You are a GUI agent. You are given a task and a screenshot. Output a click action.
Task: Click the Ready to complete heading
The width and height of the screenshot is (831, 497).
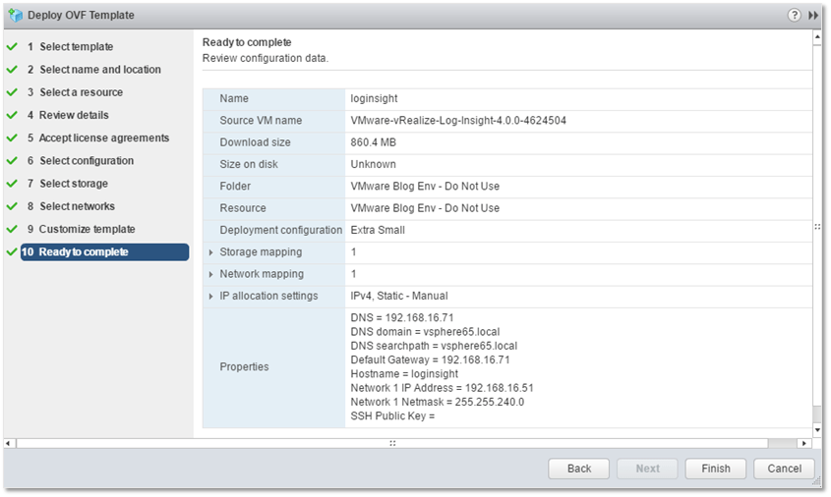247,42
